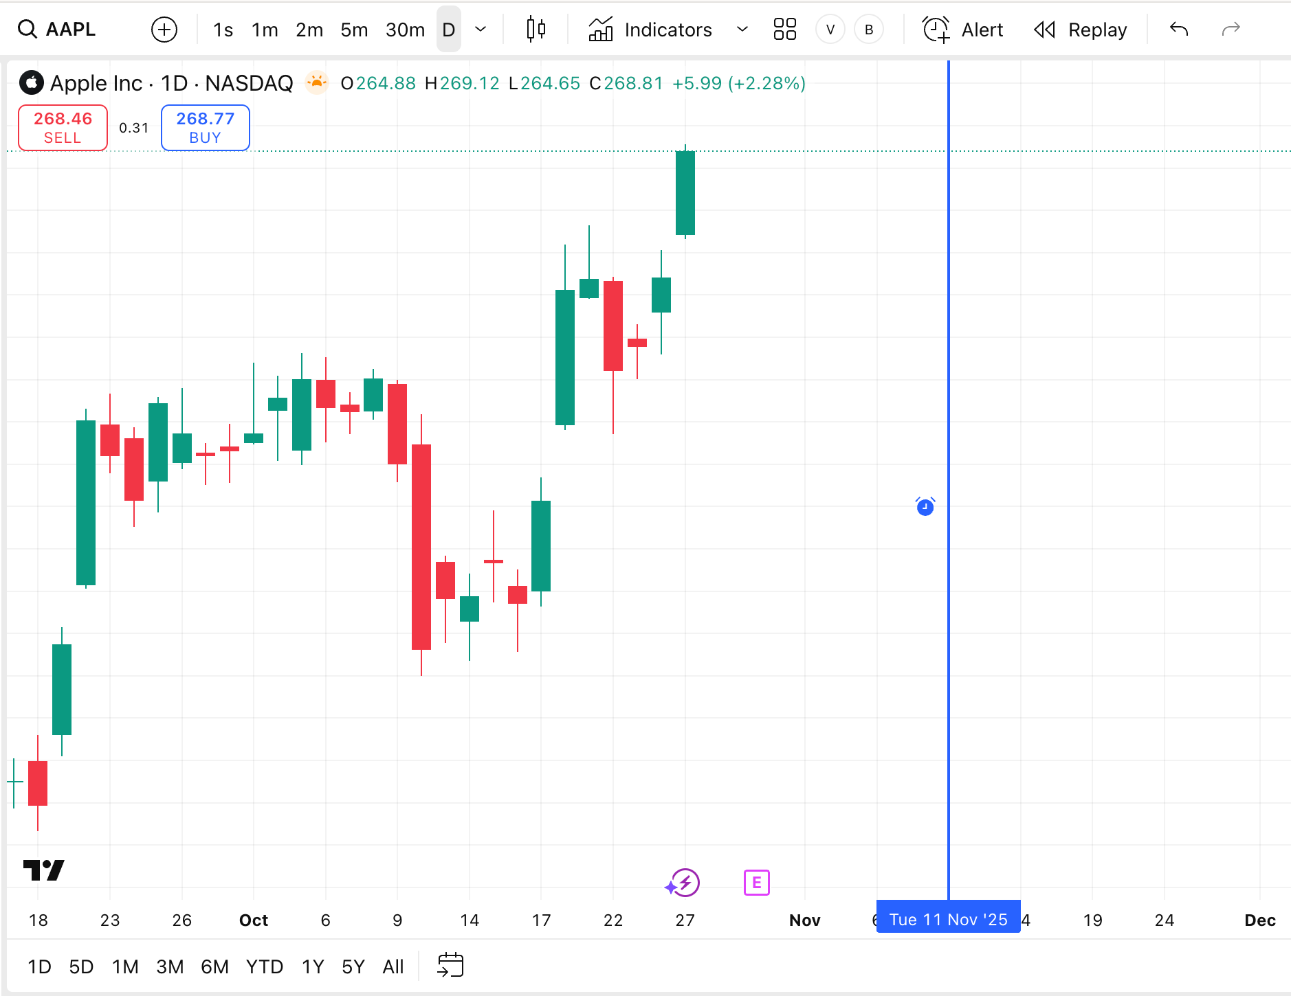Open the Indicators chart icon
1291x996 pixels.
point(600,30)
